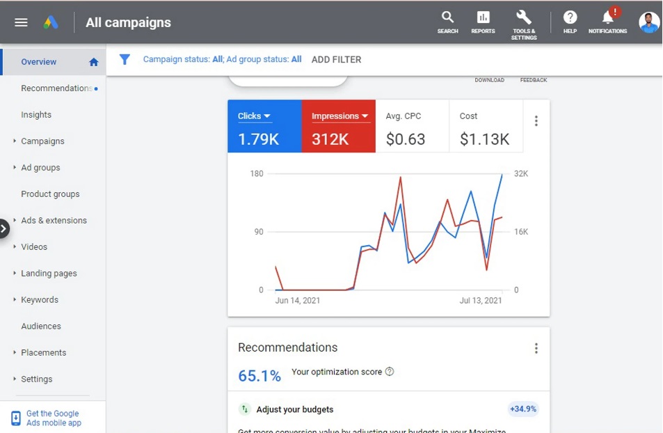Click ADD FILTER
The width and height of the screenshot is (663, 433).
point(336,59)
